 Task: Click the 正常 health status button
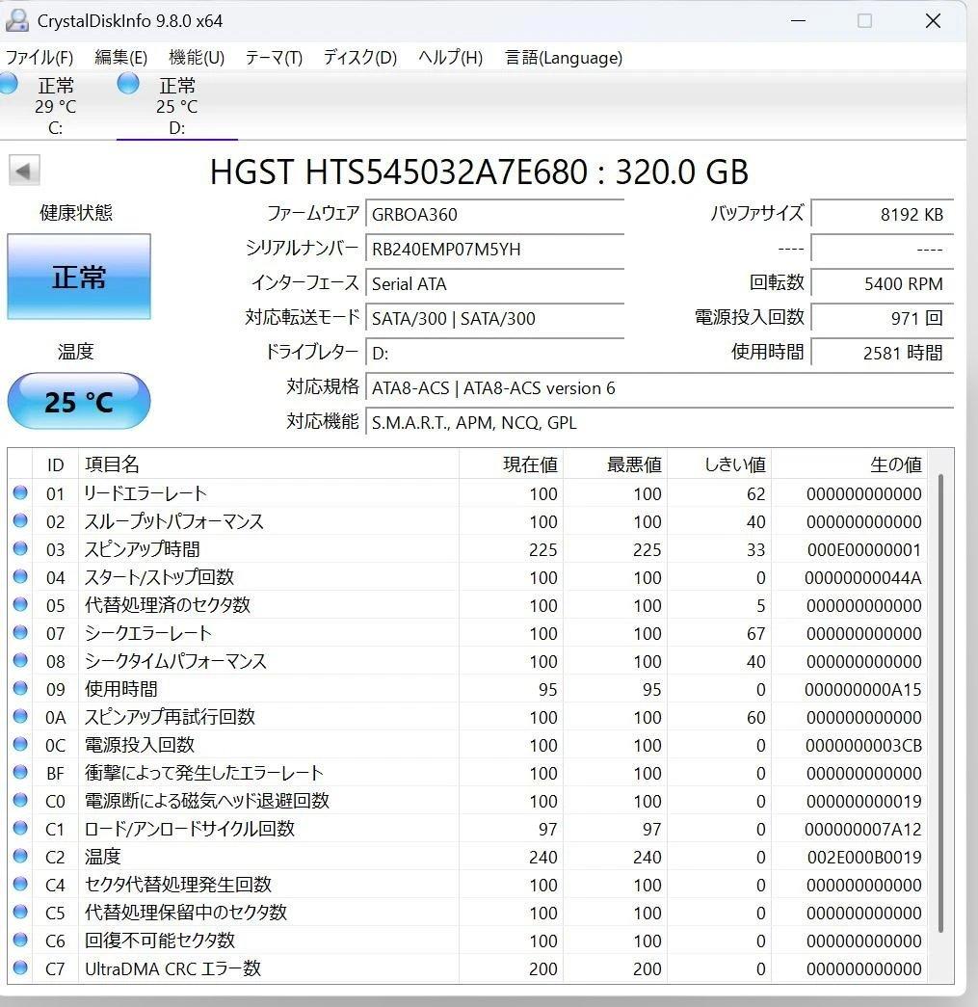(79, 277)
